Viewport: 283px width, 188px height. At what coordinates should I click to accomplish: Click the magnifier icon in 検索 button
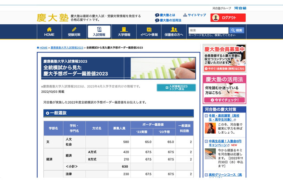233,30
